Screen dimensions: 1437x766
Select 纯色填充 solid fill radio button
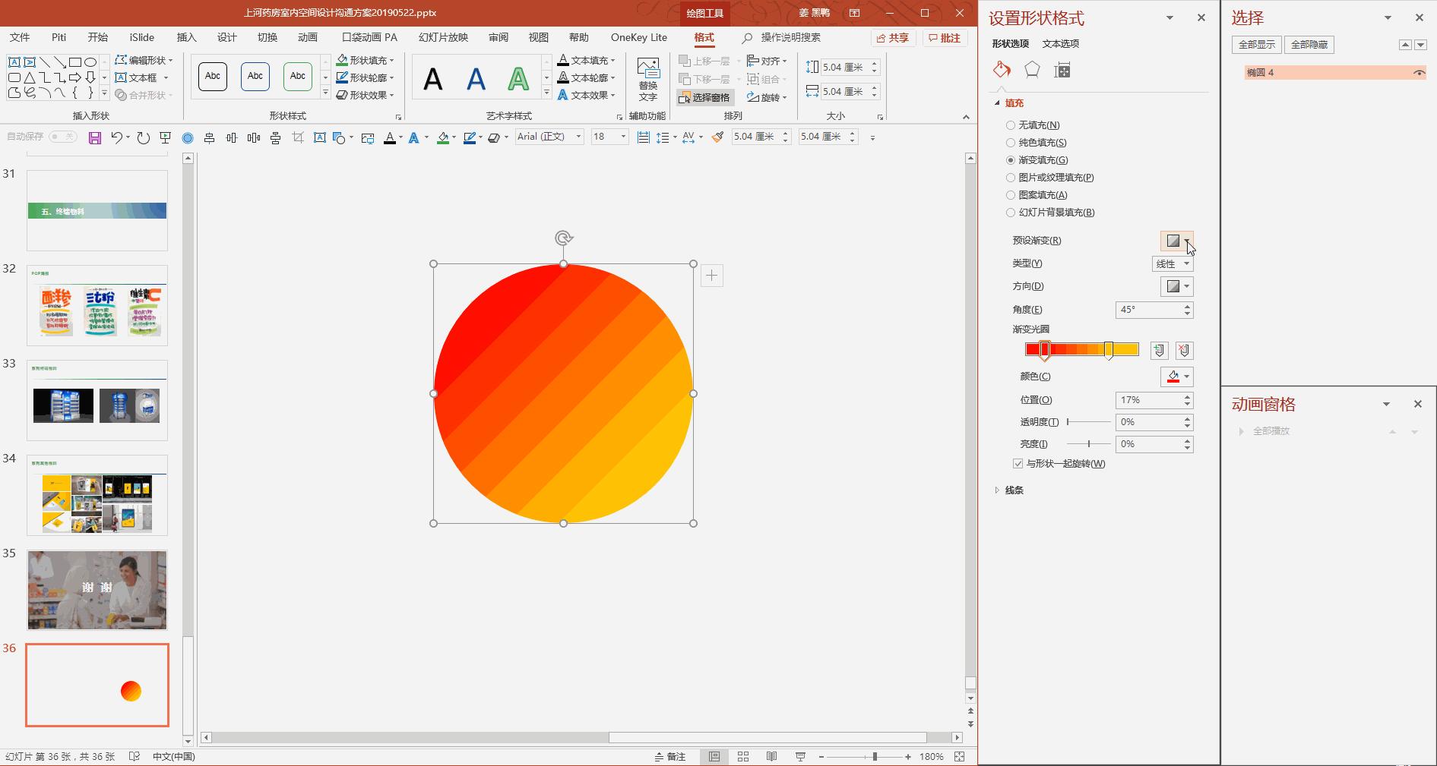point(1011,143)
